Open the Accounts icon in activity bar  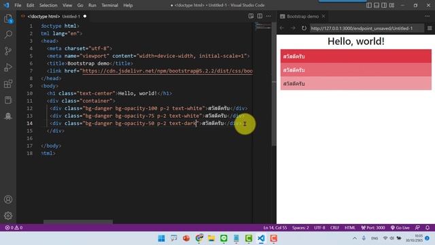click(8, 199)
